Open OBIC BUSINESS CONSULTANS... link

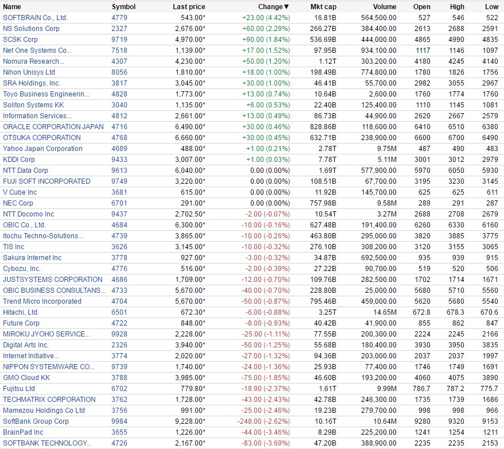54,291
